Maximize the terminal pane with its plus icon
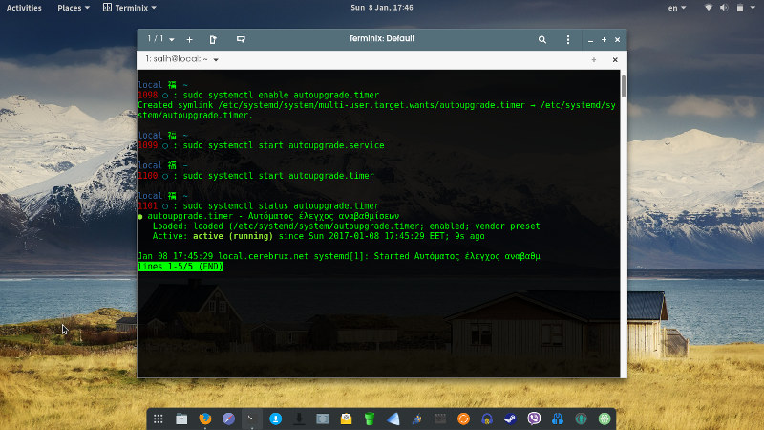764x430 pixels. 593,59
